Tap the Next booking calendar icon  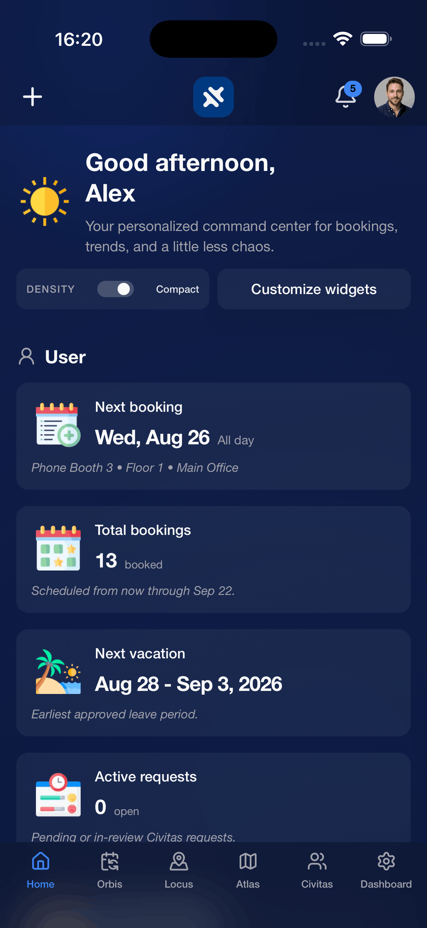coord(58,425)
